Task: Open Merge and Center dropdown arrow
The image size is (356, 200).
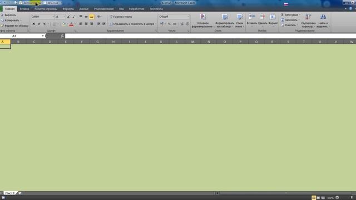Action: tap(156, 24)
